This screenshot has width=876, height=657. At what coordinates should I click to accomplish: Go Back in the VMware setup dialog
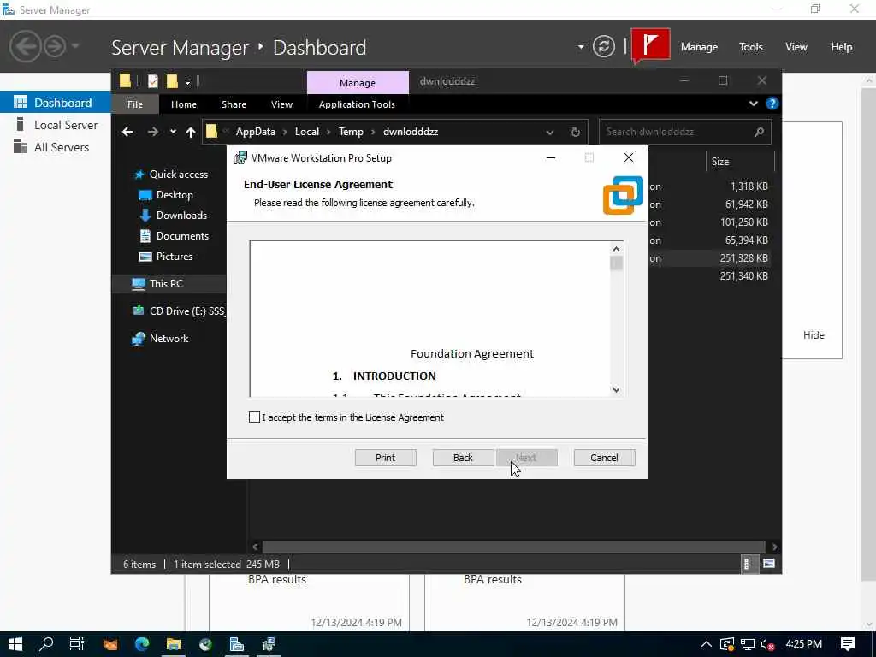pos(463,458)
